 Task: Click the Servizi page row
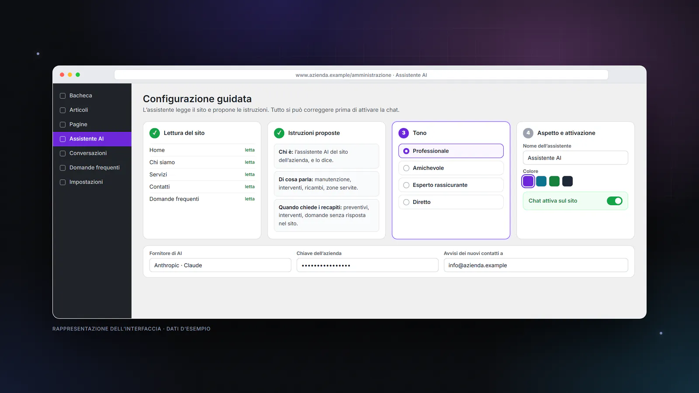[202, 175]
